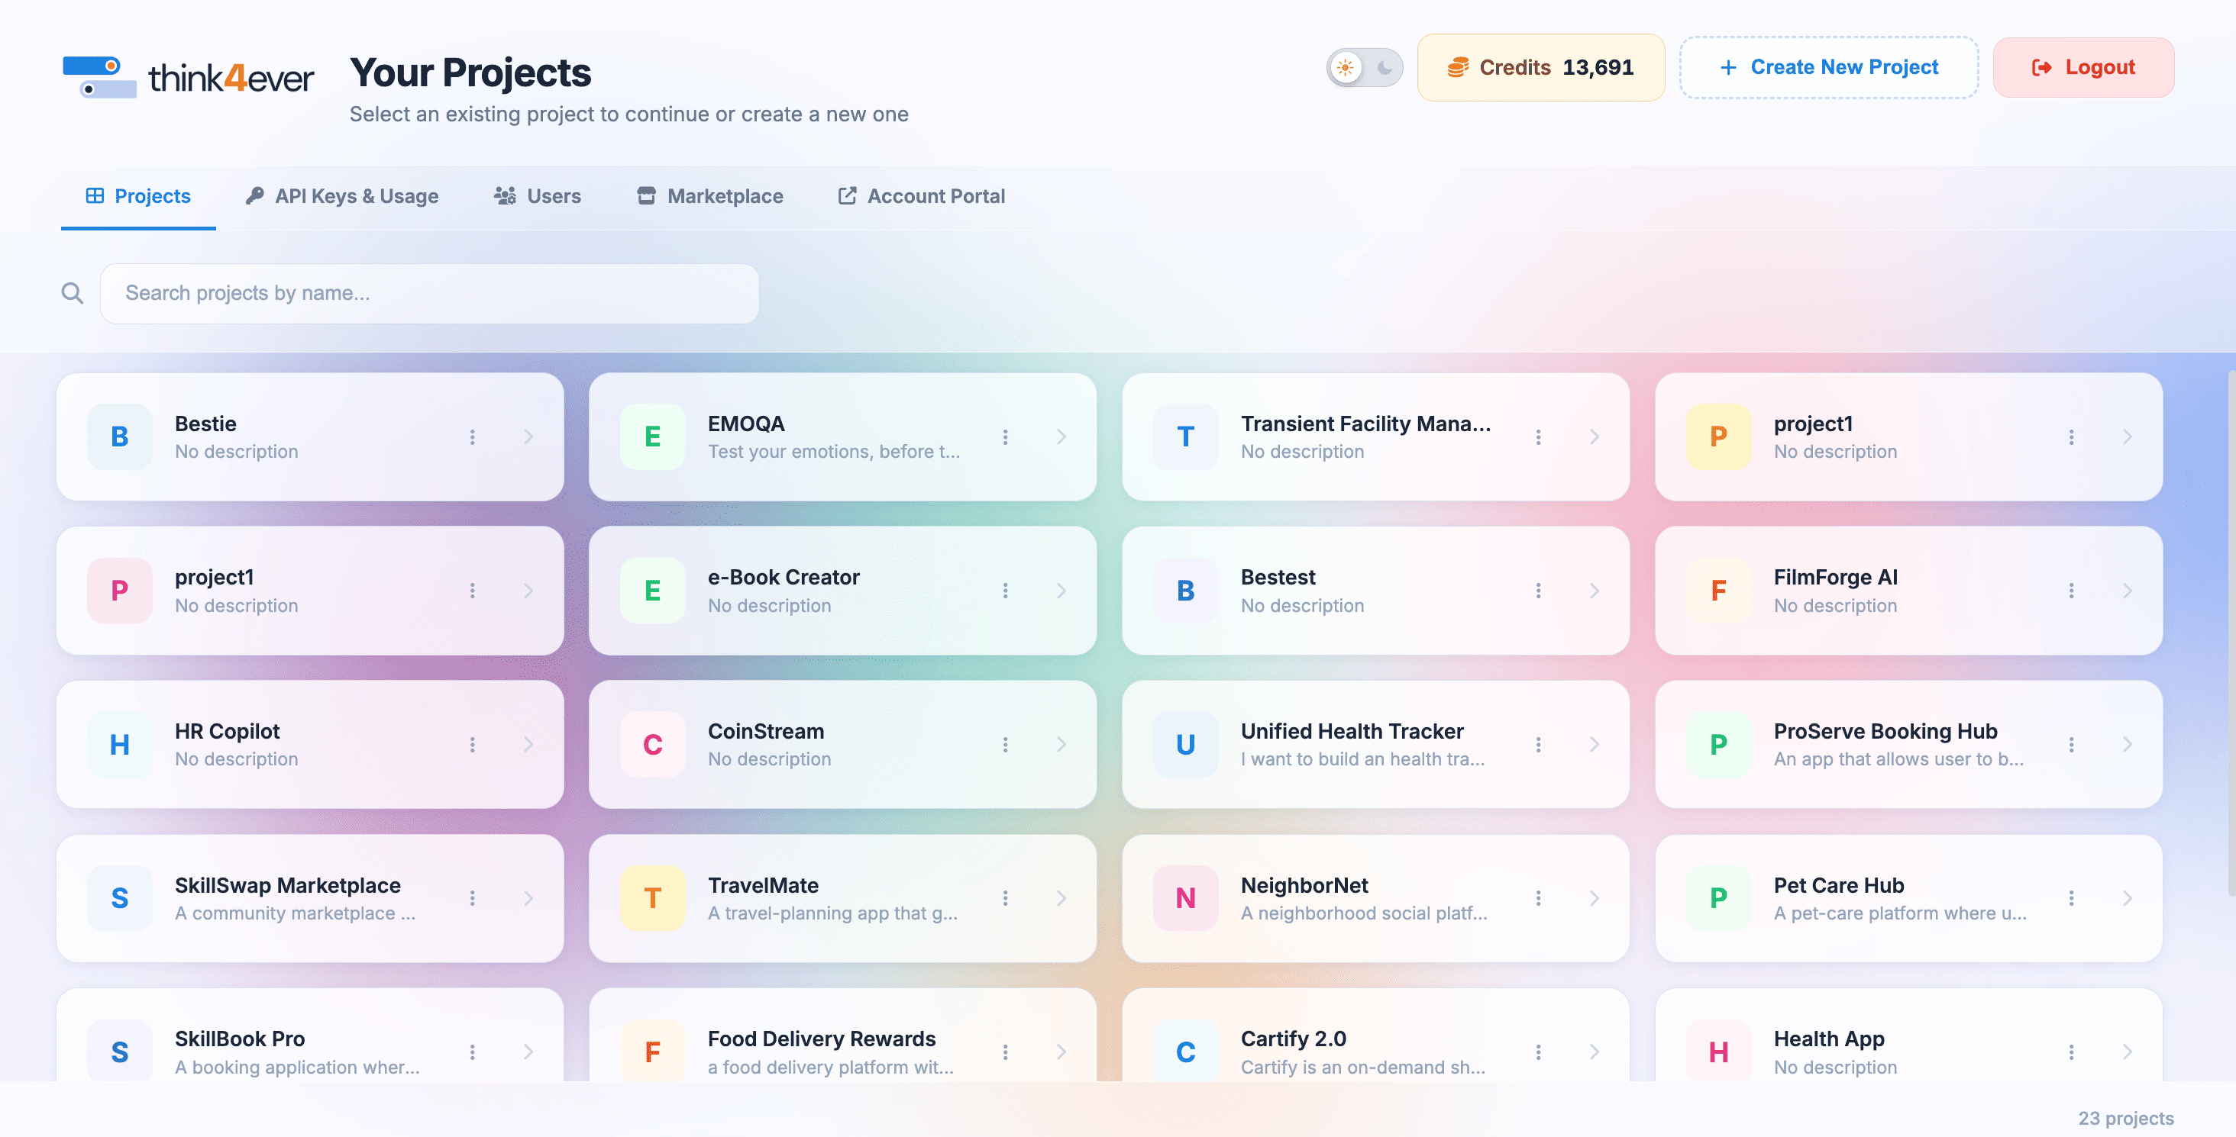Screen dimensions: 2236x1137
Task: Expand HR Copilot with its chevron arrow
Action: [x=528, y=744]
